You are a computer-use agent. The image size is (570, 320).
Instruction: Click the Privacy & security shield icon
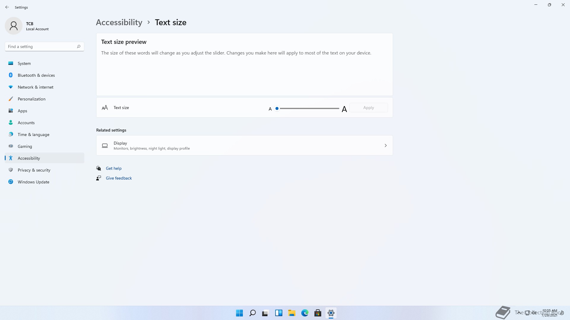[11, 170]
